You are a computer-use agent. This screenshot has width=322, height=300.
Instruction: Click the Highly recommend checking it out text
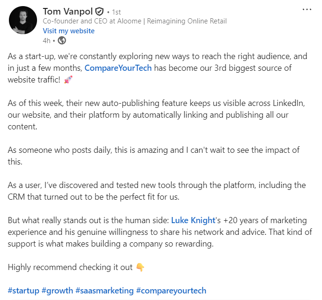70,267
